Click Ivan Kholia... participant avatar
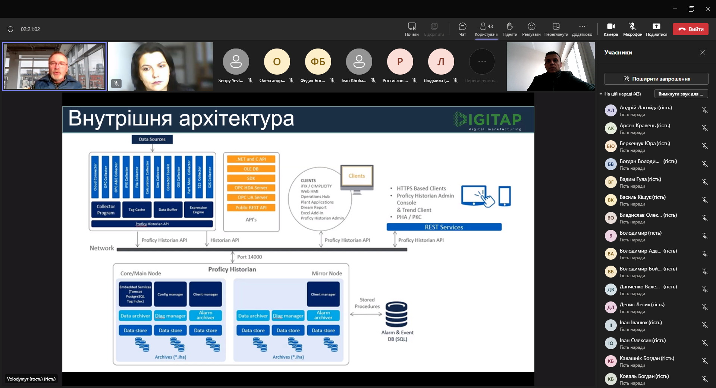Viewport: 716px width, 388px height. coord(359,62)
